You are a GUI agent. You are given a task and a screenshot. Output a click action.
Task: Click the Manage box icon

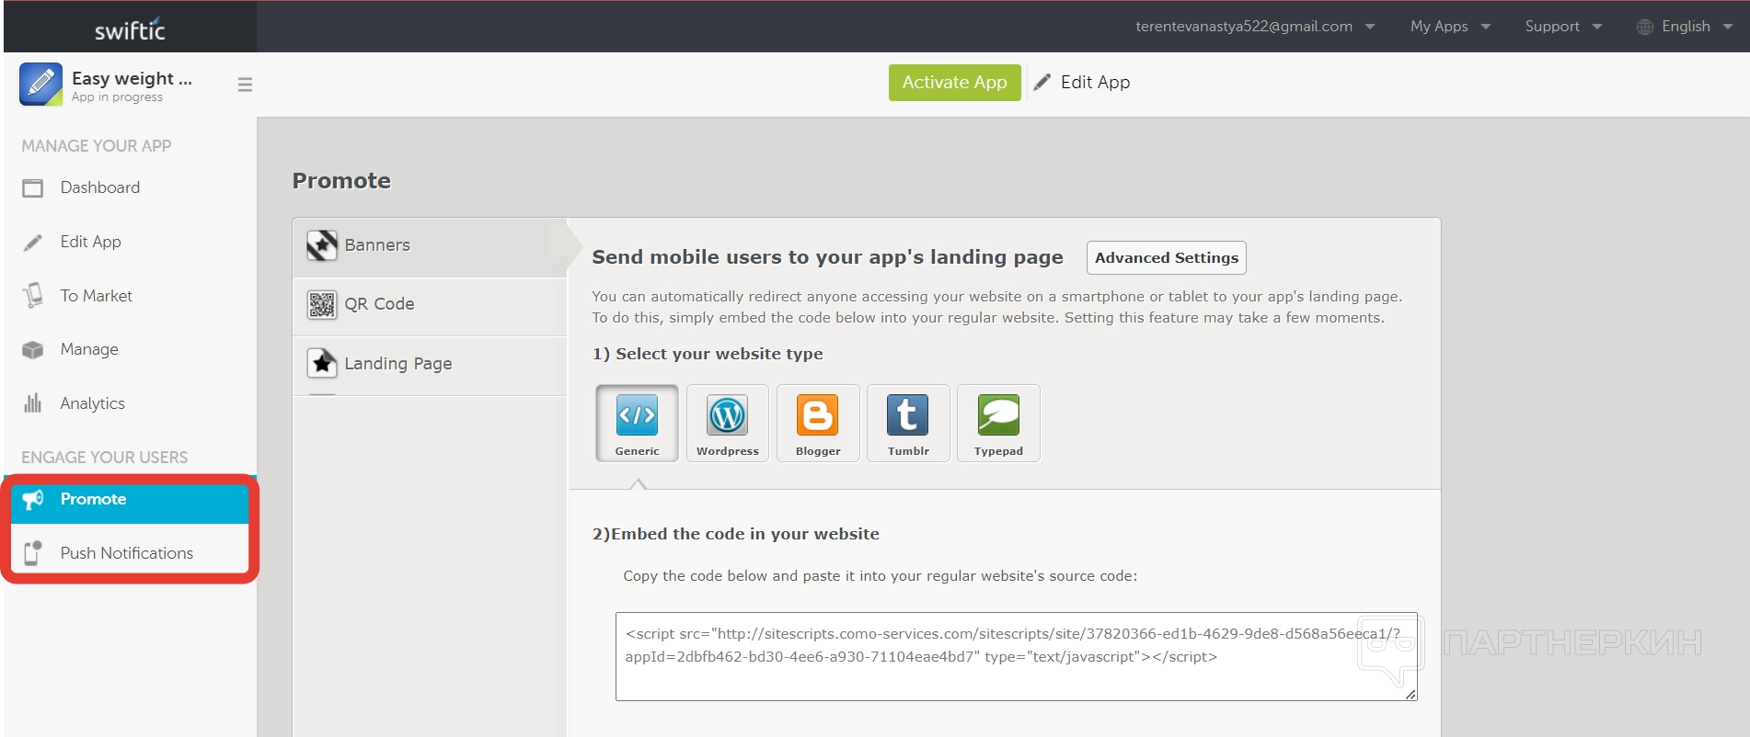click(33, 350)
